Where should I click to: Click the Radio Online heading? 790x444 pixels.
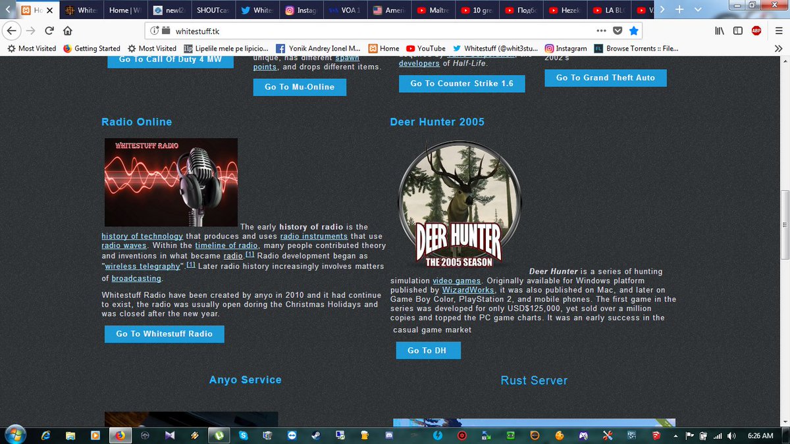click(x=136, y=122)
